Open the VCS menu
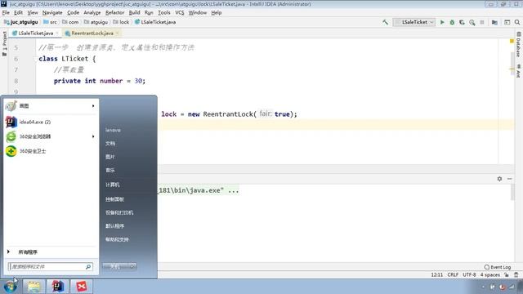 point(180,13)
